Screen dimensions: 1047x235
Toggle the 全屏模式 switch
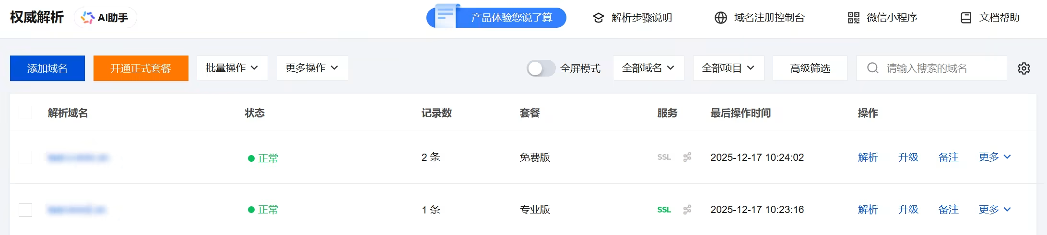point(541,68)
